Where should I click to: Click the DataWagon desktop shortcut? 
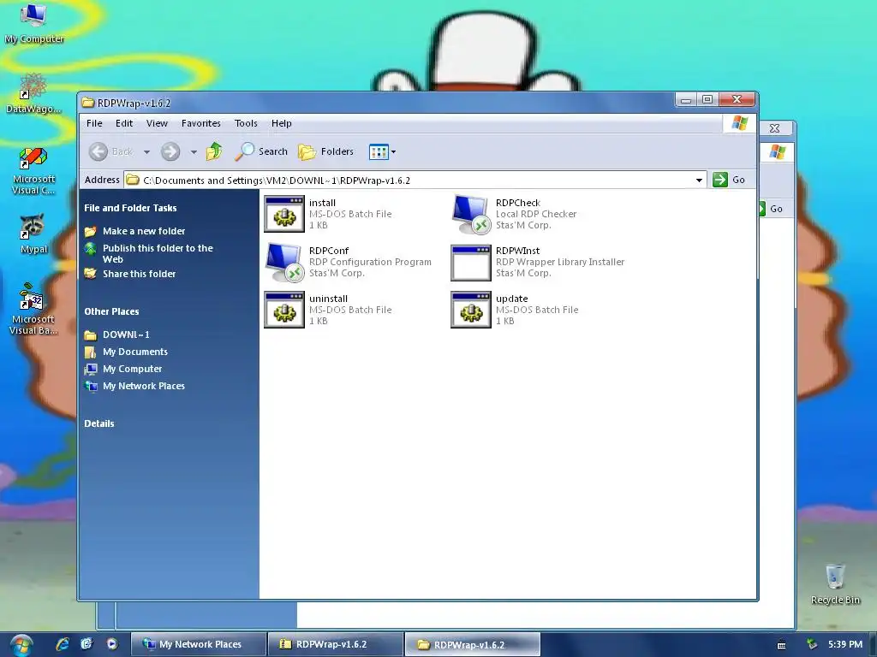coord(33,92)
